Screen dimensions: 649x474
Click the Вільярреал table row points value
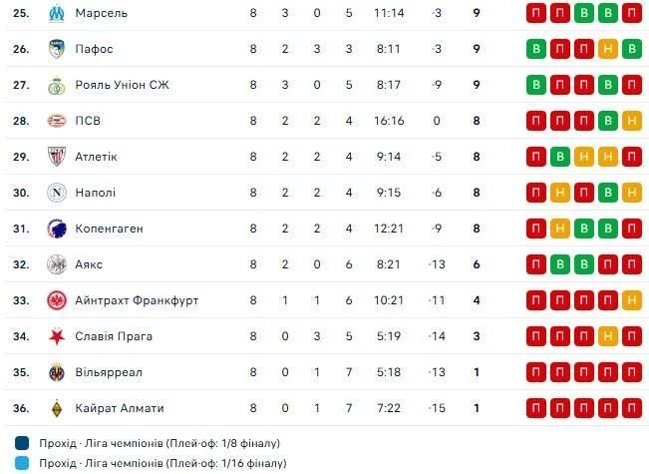(478, 372)
